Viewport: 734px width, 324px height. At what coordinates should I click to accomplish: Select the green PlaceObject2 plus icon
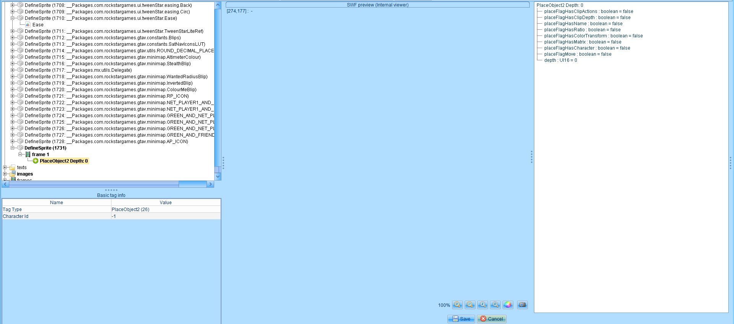click(36, 161)
